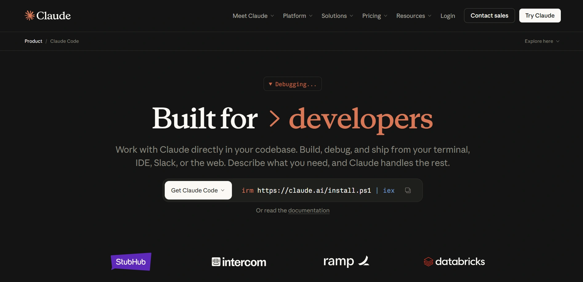Open the Pricing menu
583x282 pixels.
pyautogui.click(x=374, y=16)
